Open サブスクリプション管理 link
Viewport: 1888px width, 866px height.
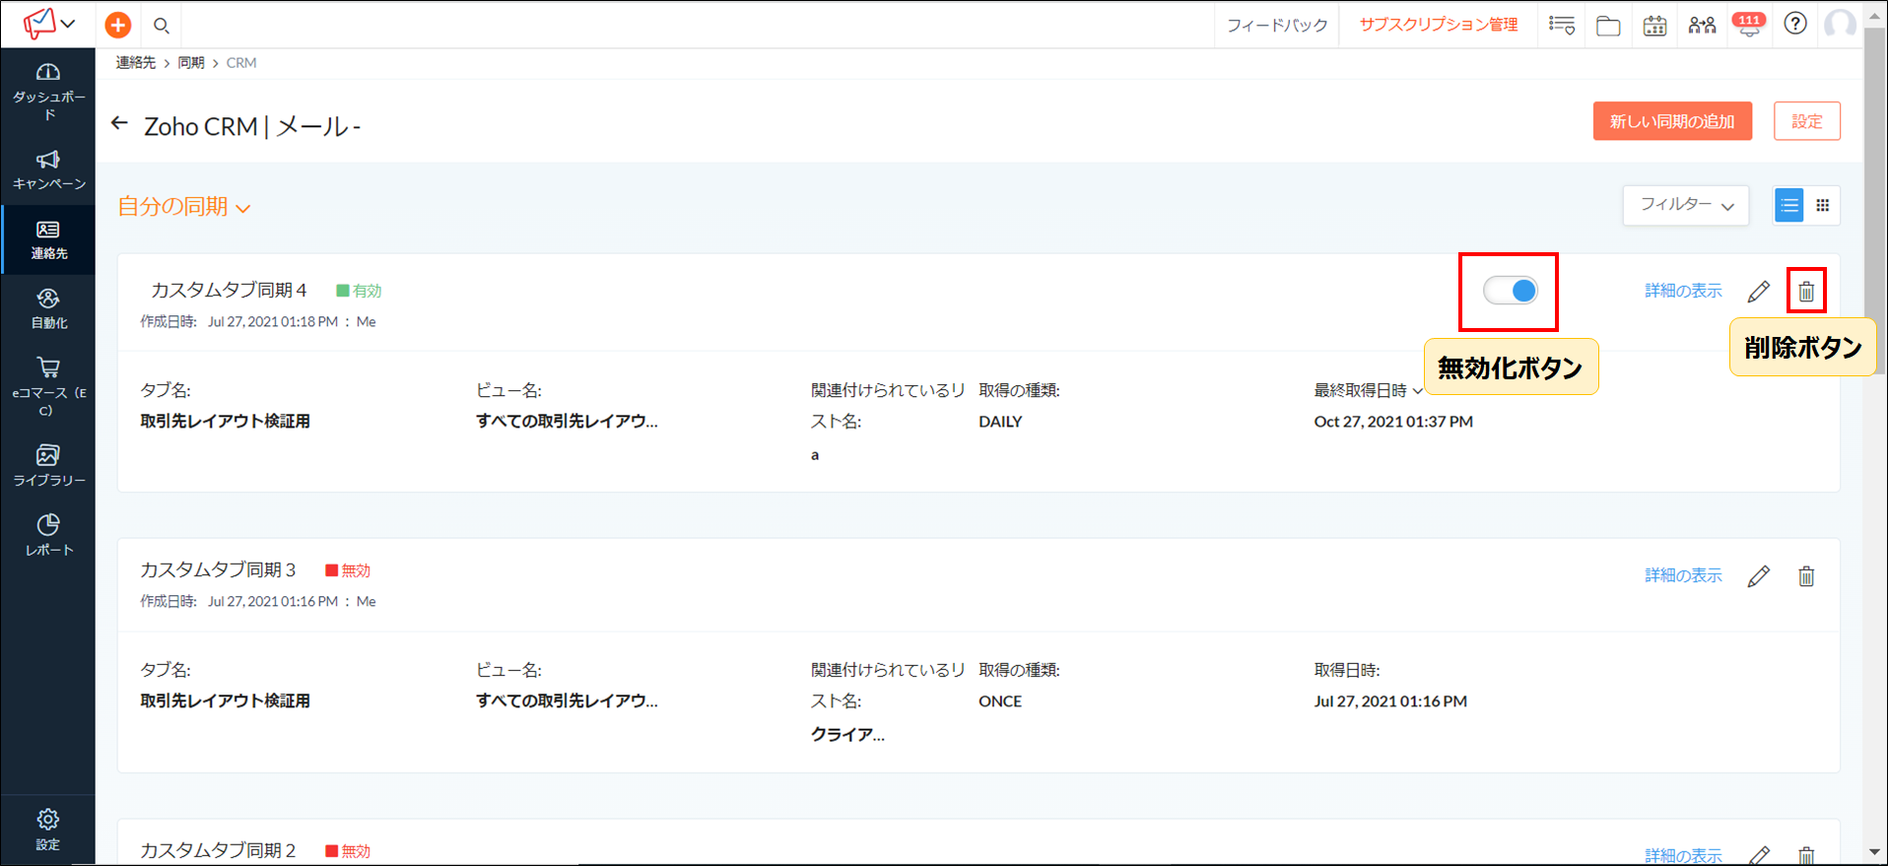[x=1439, y=25]
